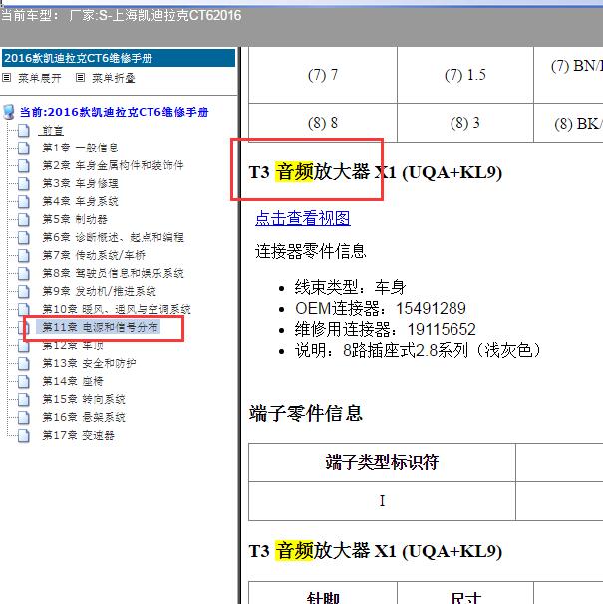Screen dimensions: 603x604
Task: Click page icon next to 第6章
Action: click(x=24, y=237)
